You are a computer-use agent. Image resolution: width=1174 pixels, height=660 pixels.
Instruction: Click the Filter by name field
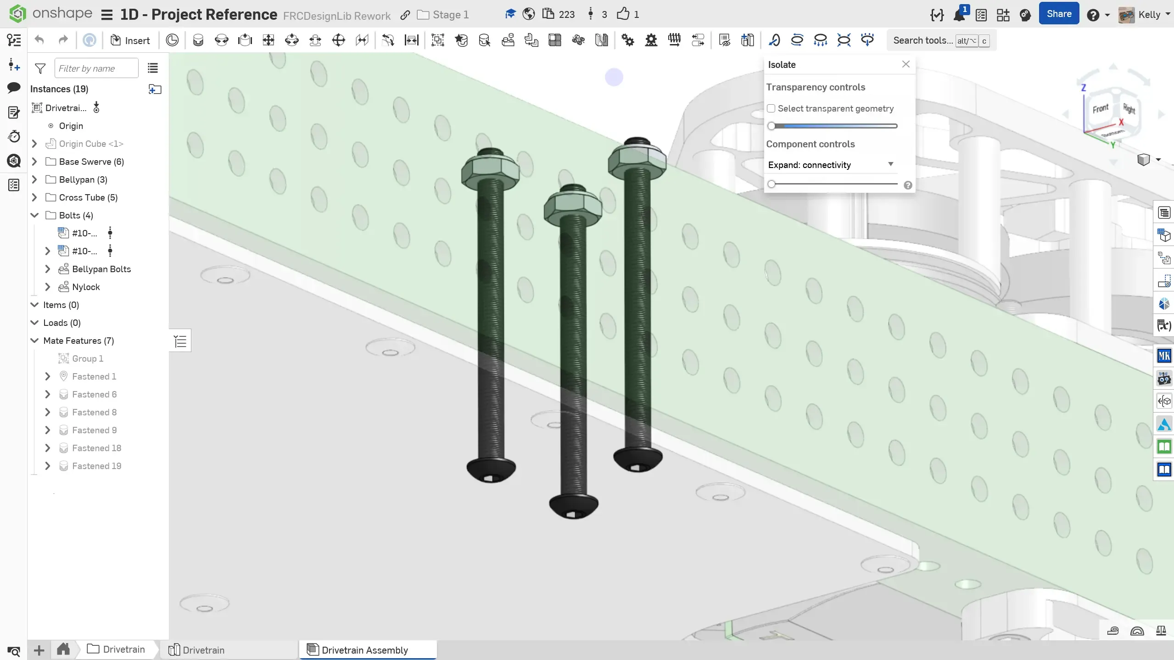coord(96,68)
